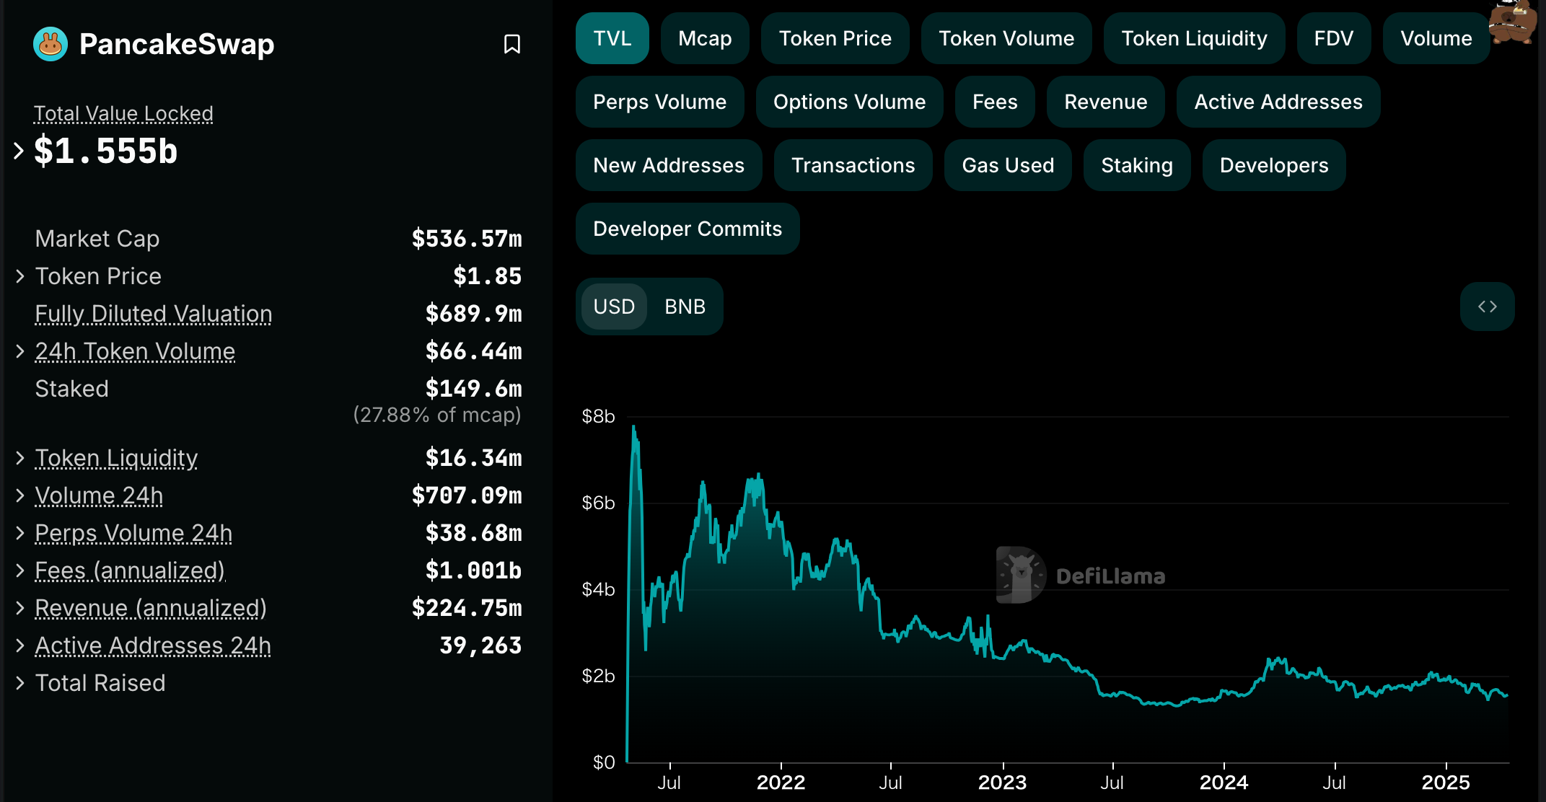Click the Fully Diluted Valuation label
This screenshot has width=1546, height=802.
[x=154, y=314]
